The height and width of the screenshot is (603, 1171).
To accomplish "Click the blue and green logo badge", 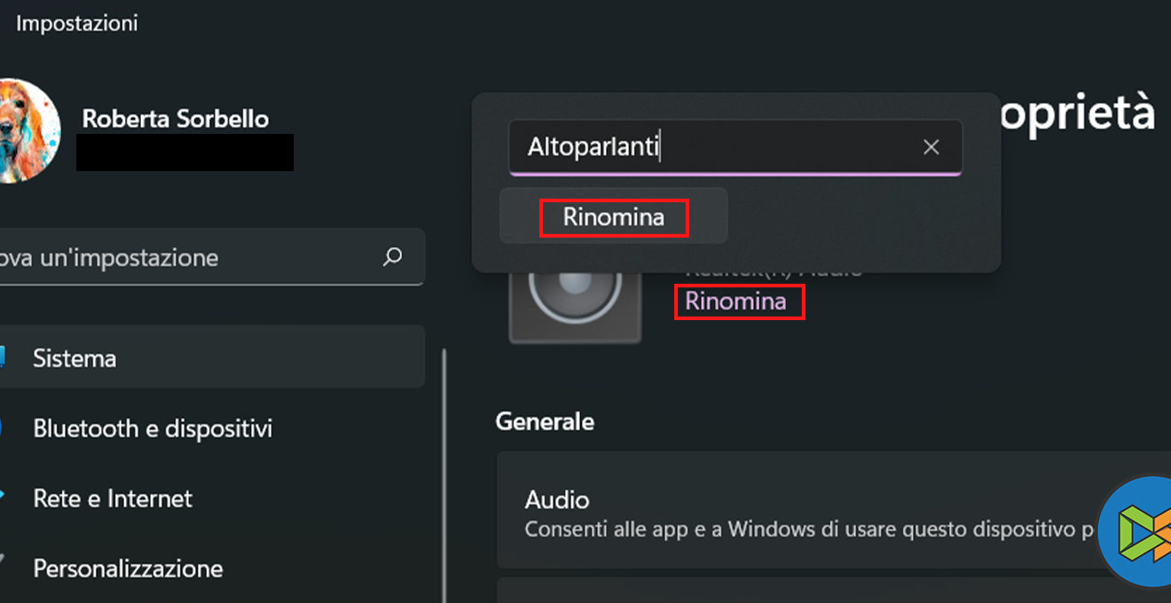I will (1137, 533).
